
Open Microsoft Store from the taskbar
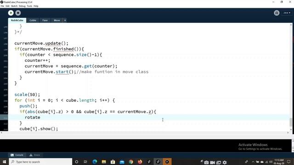[x=113, y=162]
